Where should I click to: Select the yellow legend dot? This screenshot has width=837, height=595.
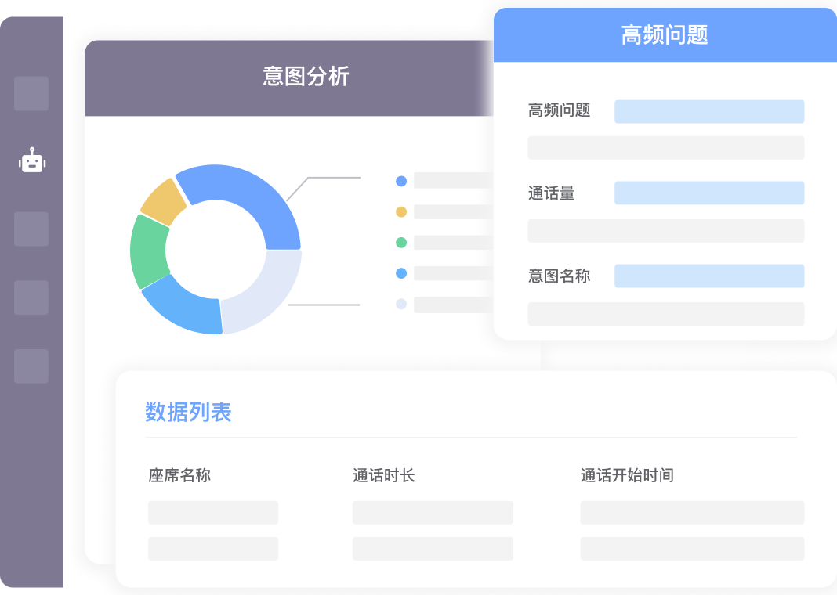point(401,212)
